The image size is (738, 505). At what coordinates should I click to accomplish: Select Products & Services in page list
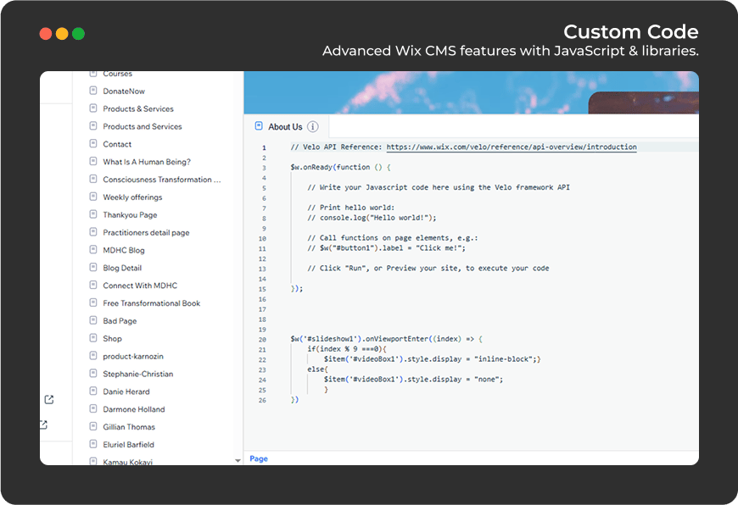point(138,108)
